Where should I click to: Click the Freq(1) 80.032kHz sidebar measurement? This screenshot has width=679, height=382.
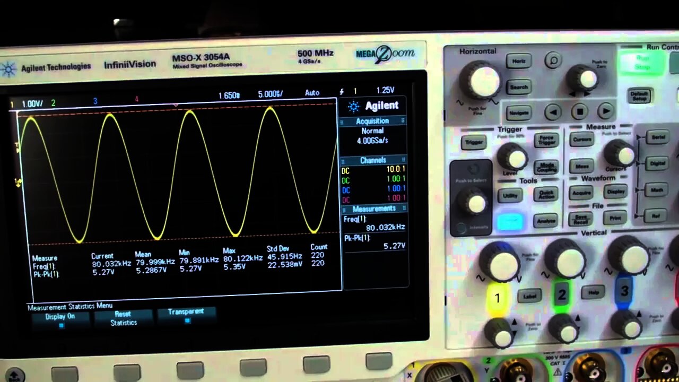pos(375,223)
